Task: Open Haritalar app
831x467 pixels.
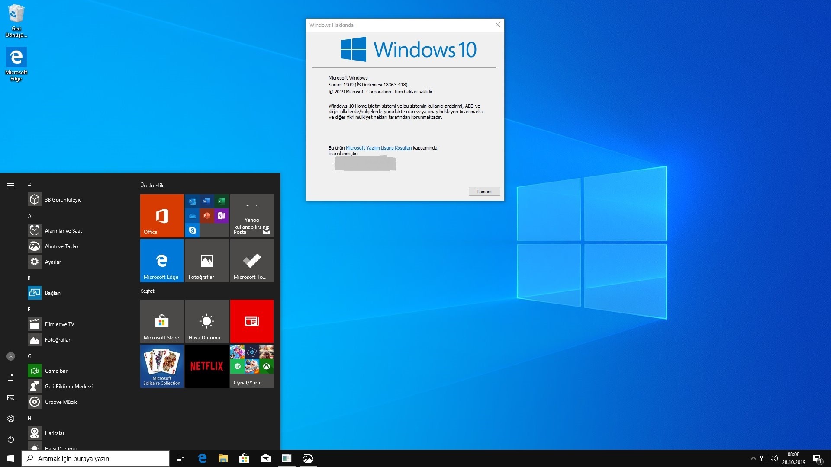Action: 78,433
